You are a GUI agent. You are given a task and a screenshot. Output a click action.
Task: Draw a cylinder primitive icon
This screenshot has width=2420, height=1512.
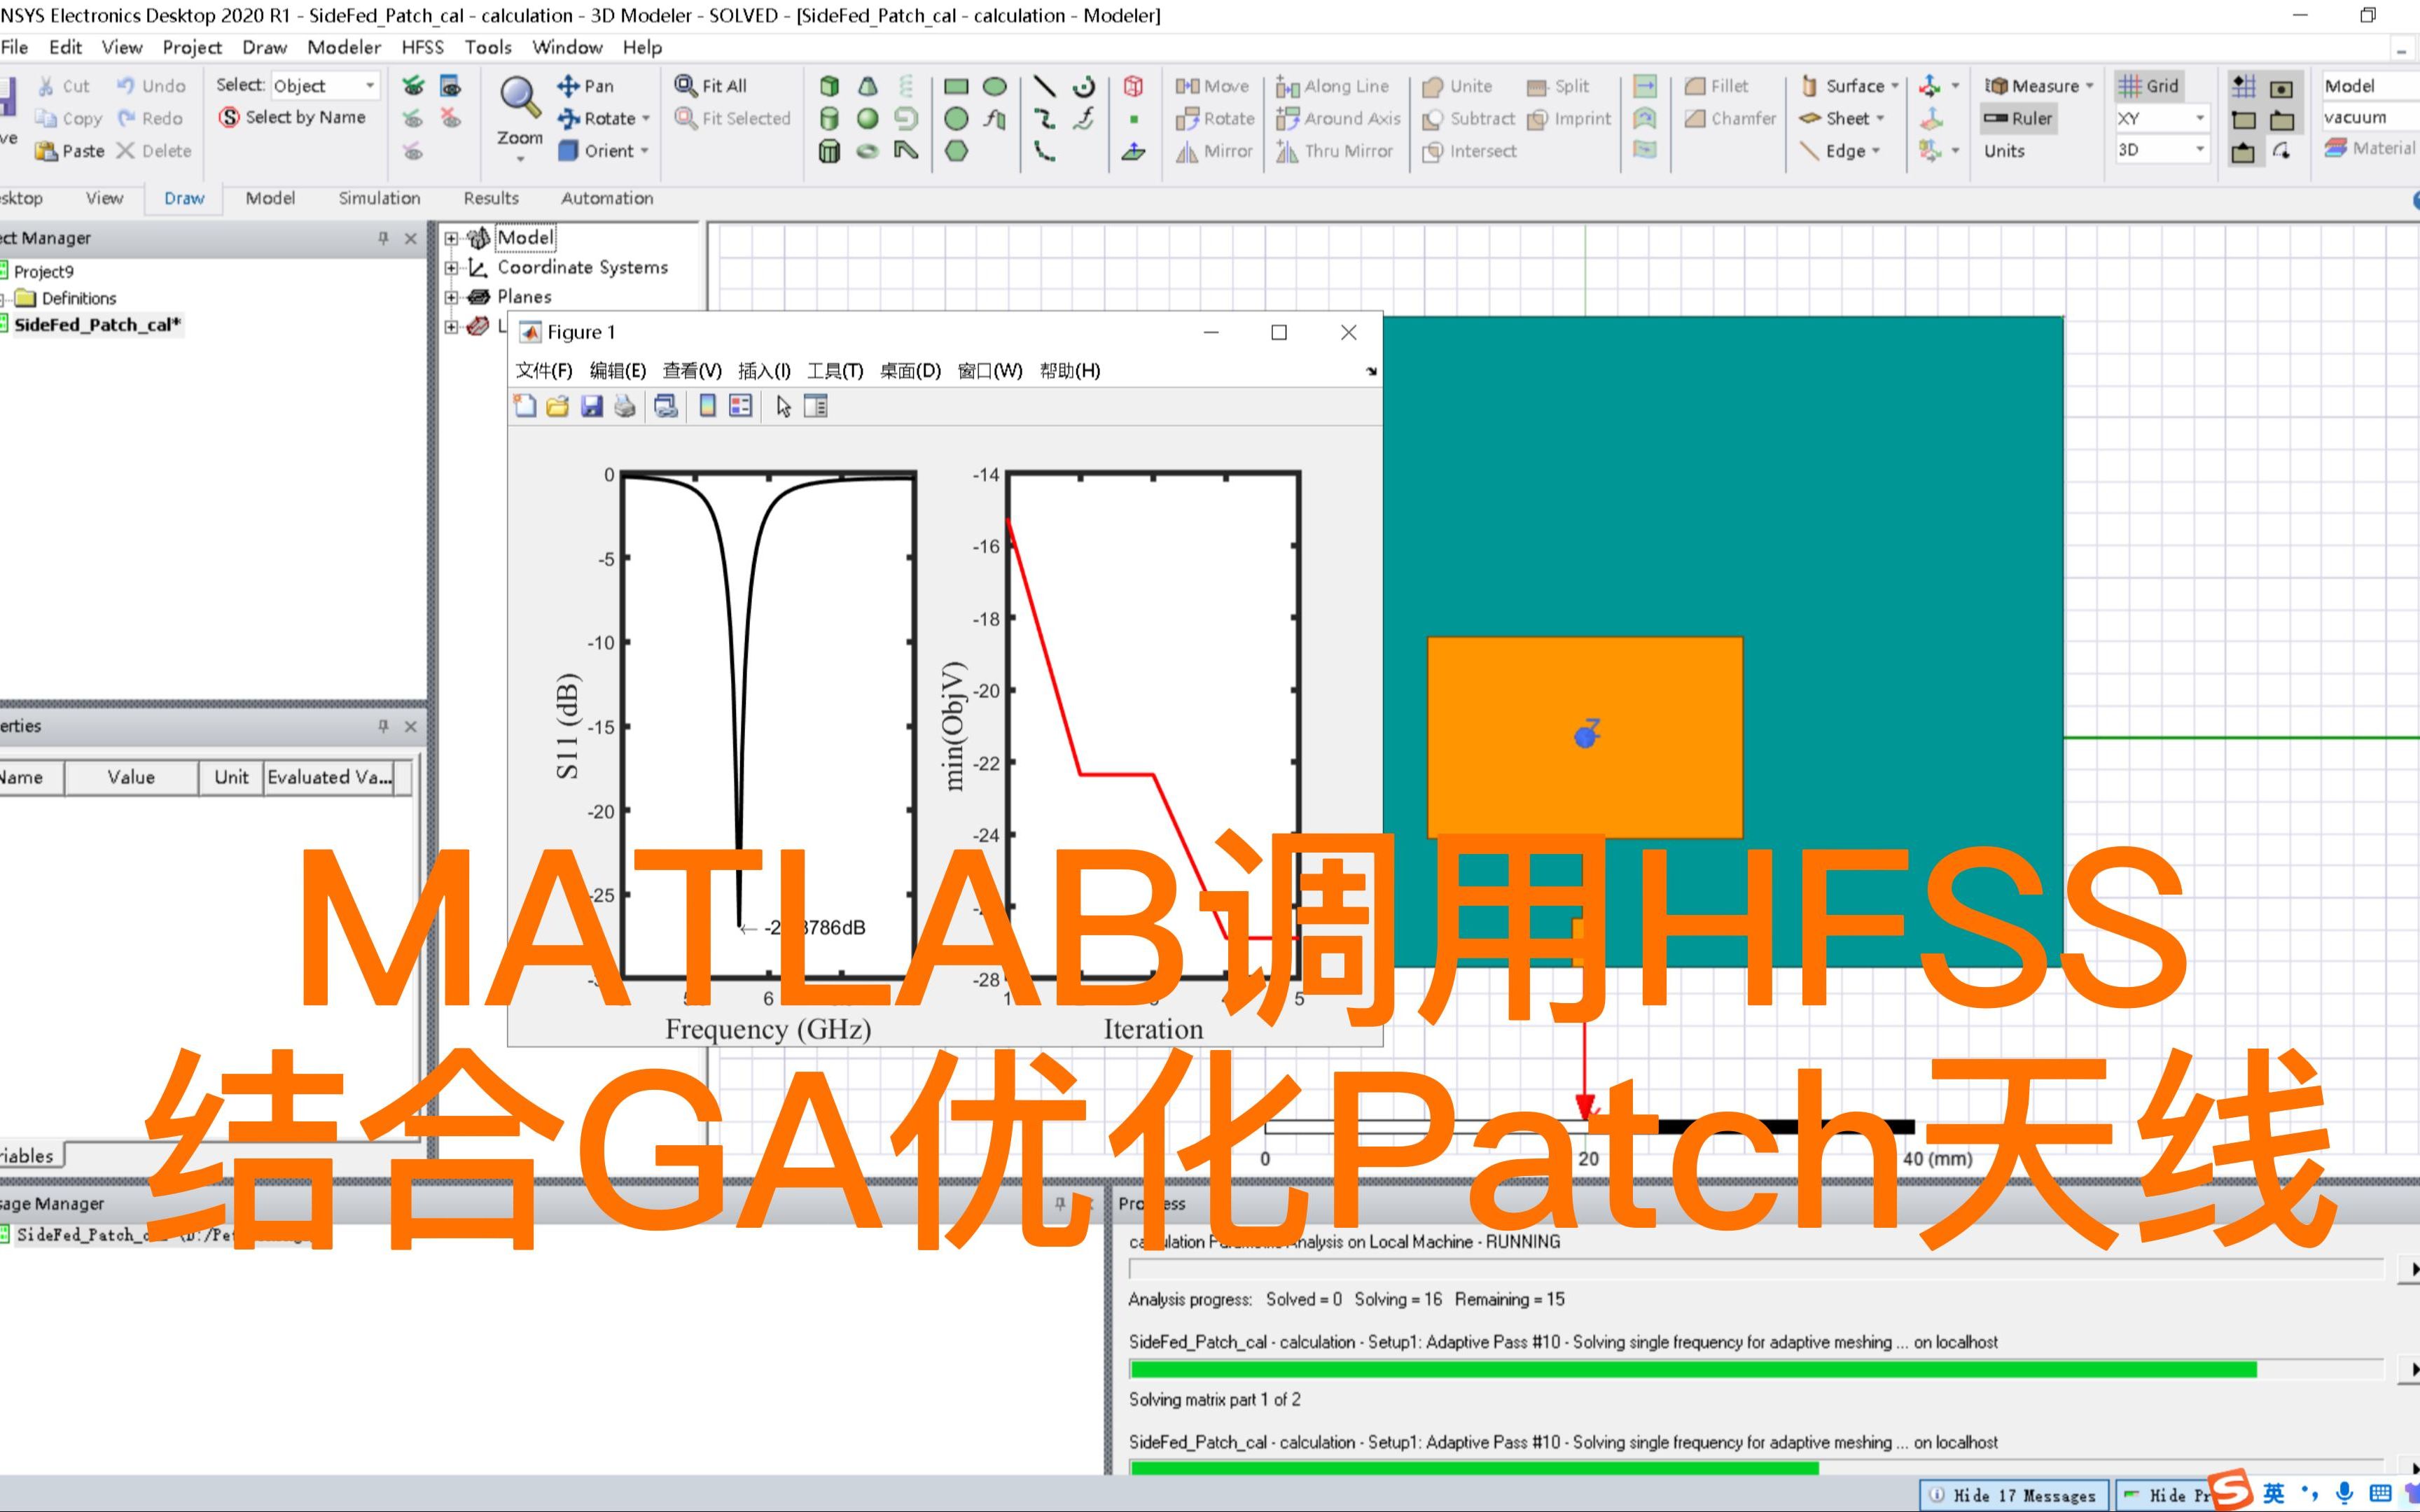829,119
